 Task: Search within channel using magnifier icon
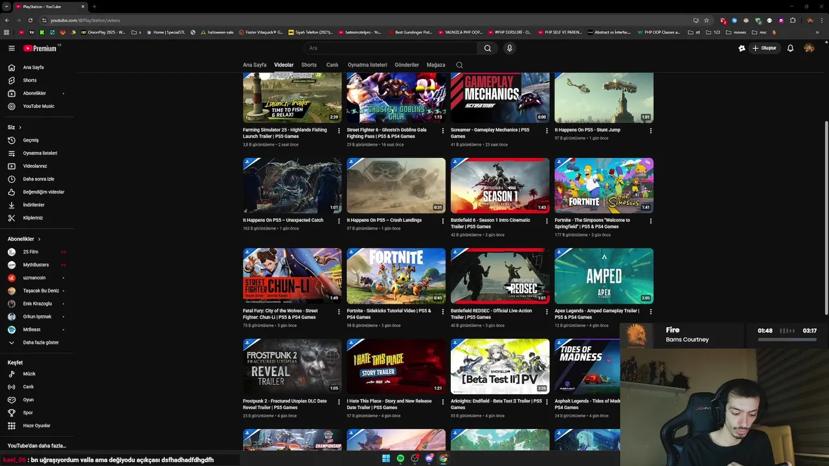[459, 65]
